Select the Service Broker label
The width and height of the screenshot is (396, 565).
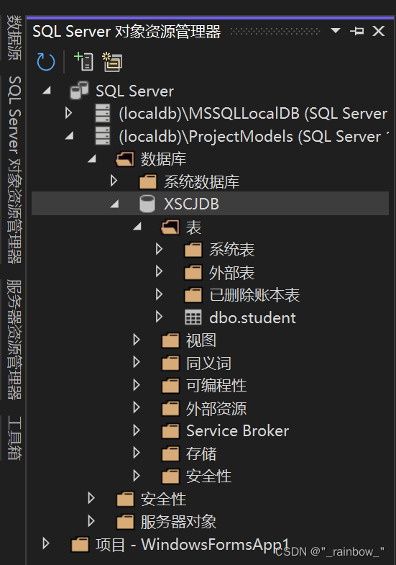point(237,431)
